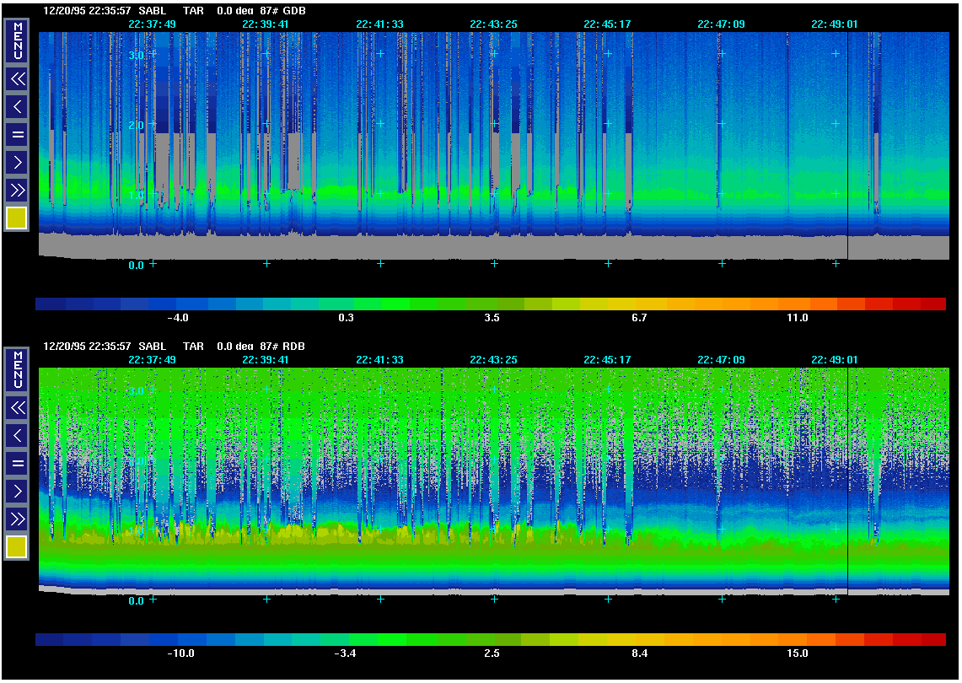Viewport: 962px width, 683px height.
Task: Toggle the yellow square button in the top panel
Action: 17,218
